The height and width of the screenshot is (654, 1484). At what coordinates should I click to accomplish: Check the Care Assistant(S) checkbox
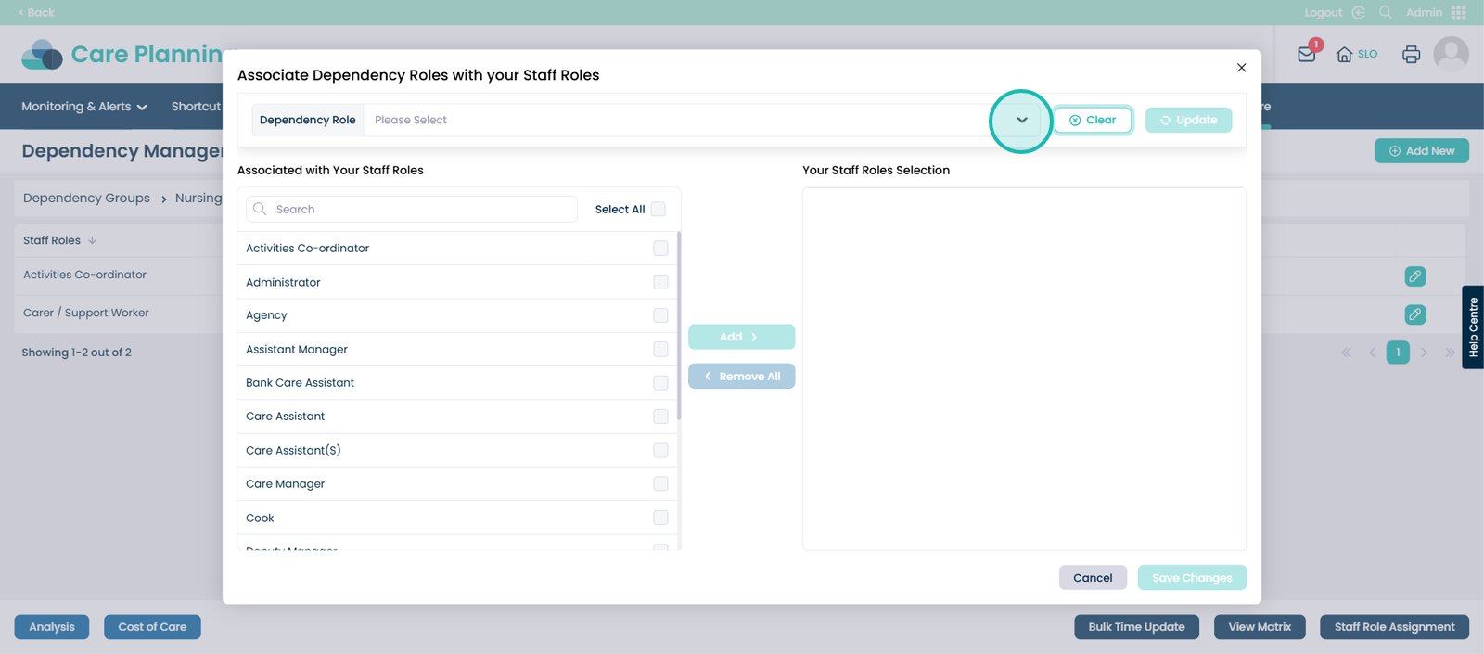coord(660,450)
